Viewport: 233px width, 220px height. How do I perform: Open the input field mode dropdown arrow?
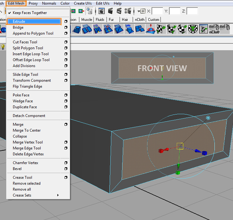139,11
